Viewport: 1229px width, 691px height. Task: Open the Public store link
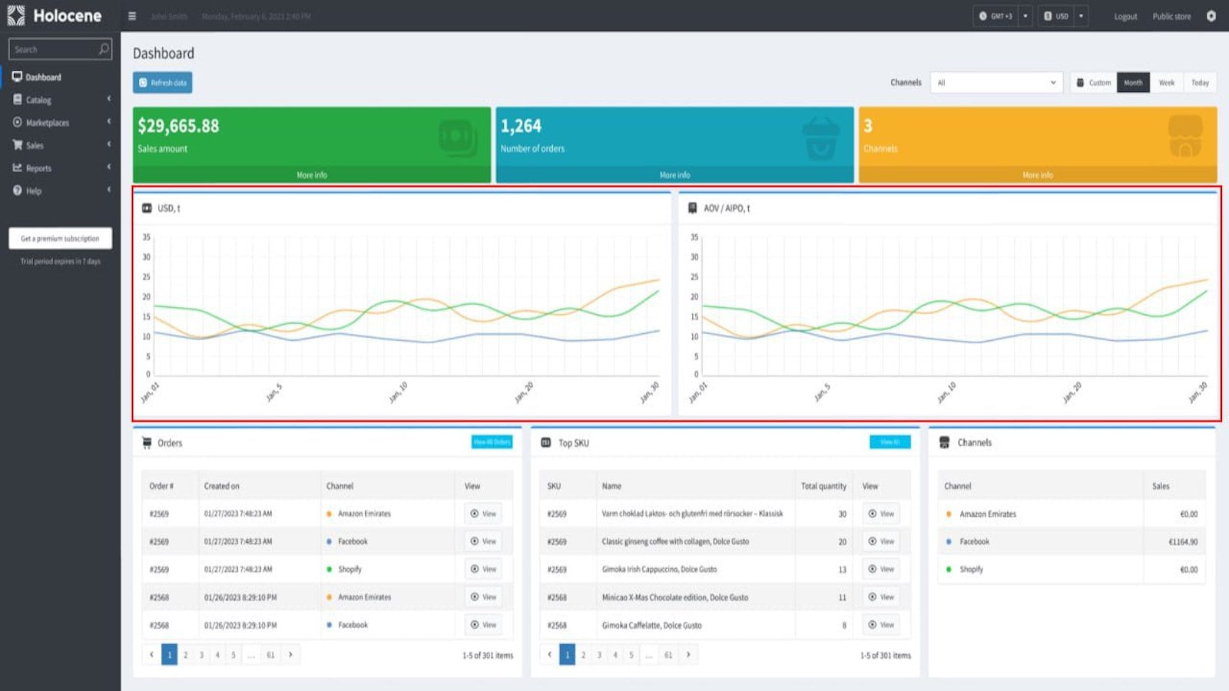click(x=1171, y=16)
